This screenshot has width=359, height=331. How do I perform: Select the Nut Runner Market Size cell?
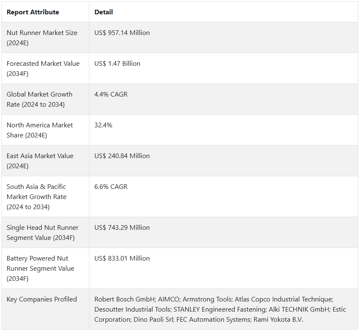pyautogui.click(x=42, y=38)
